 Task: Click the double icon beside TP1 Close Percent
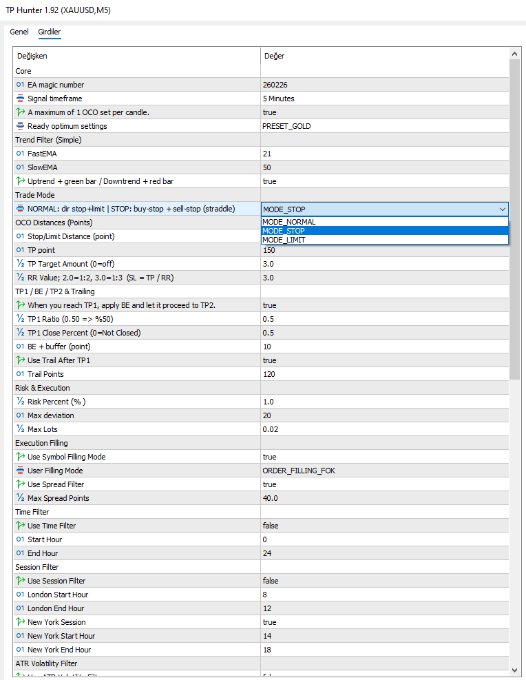pyautogui.click(x=21, y=333)
